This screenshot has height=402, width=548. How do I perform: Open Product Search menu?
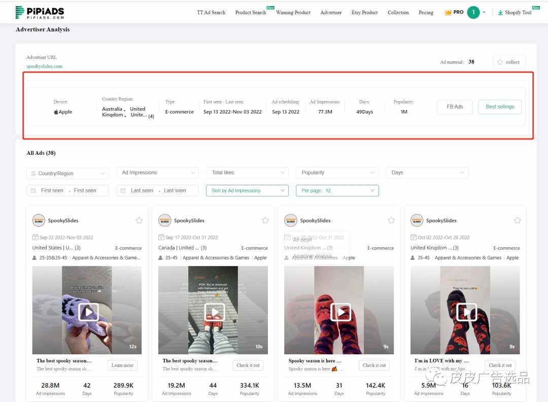pos(251,13)
